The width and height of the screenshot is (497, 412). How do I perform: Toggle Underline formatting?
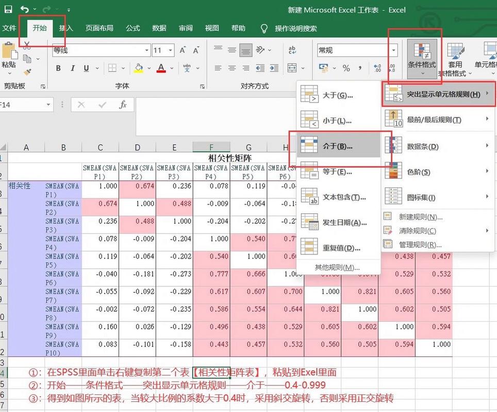pyautogui.click(x=86, y=68)
